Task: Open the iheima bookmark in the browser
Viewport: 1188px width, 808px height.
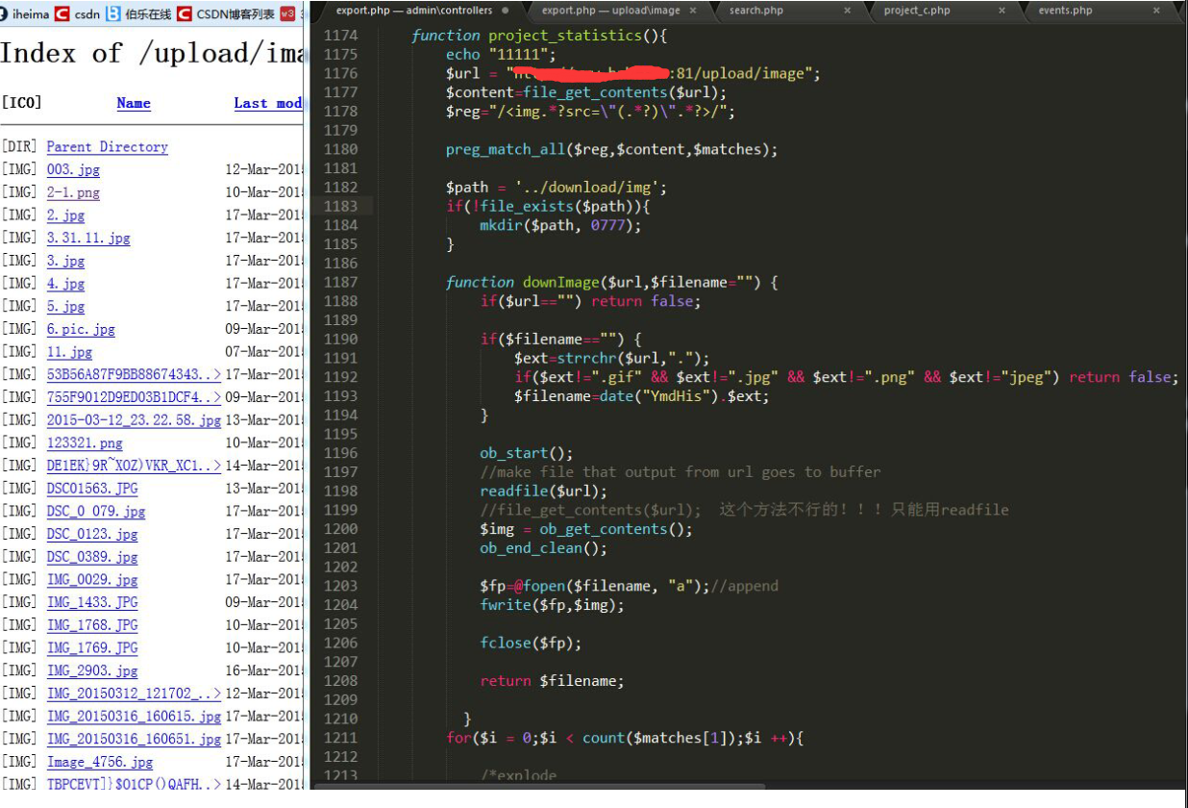Action: pyautogui.click(x=25, y=13)
